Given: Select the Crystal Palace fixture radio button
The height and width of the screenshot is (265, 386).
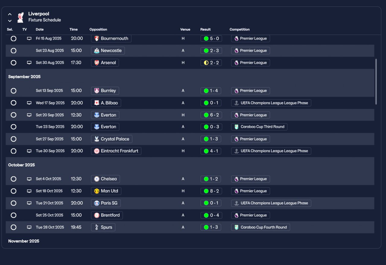Looking at the screenshot, I should tap(14, 139).
